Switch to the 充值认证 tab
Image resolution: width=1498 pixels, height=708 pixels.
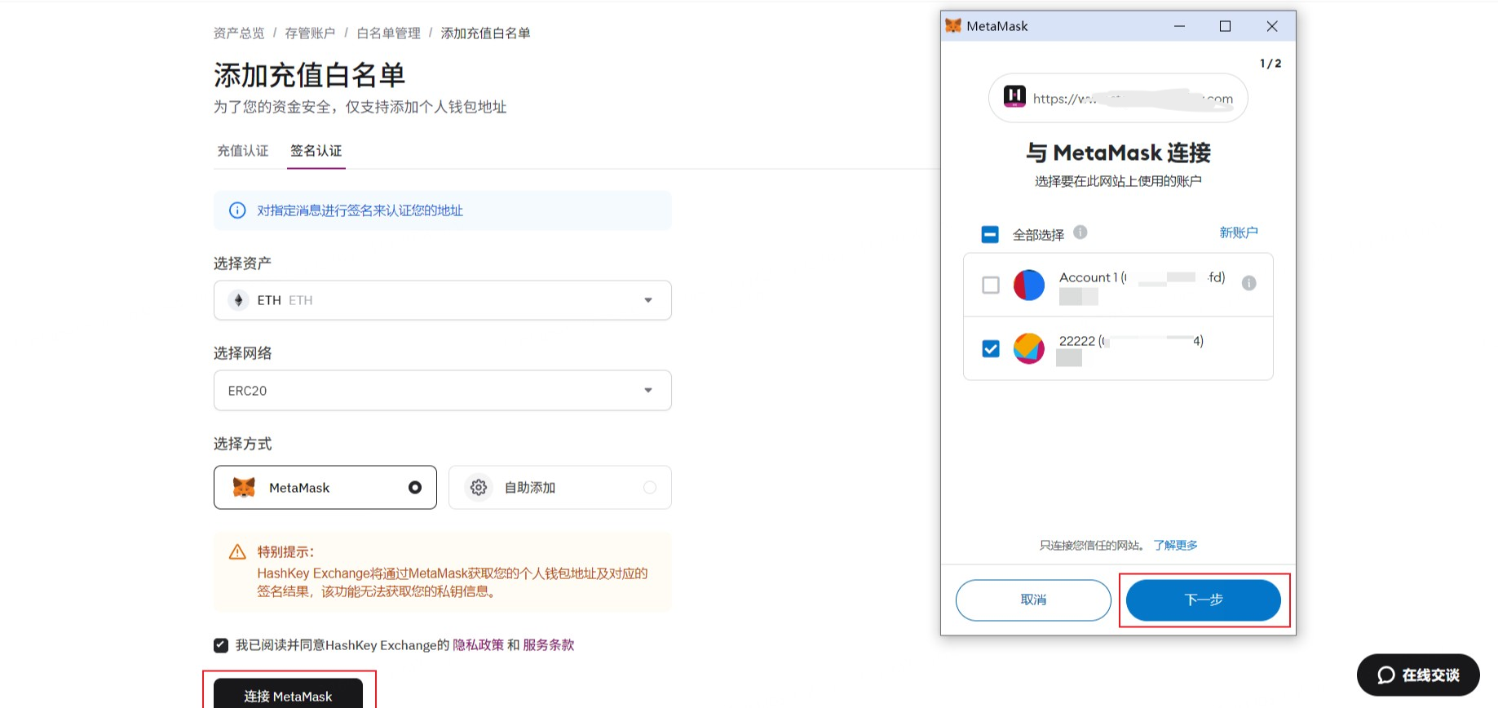pyautogui.click(x=243, y=151)
